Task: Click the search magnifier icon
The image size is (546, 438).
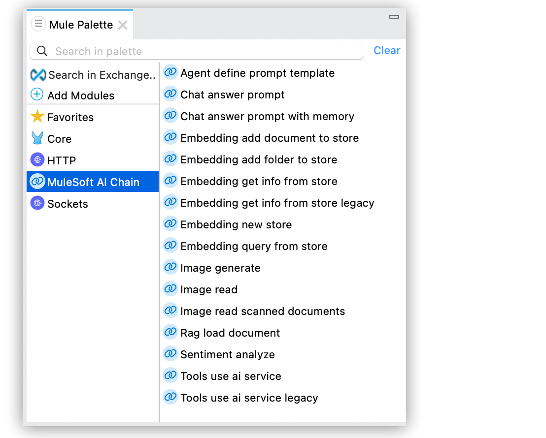Action: click(x=42, y=51)
